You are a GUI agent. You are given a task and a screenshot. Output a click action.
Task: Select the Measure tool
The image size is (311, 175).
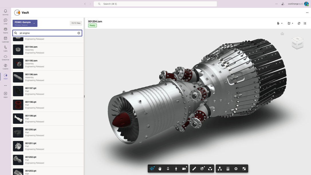tap(194, 169)
